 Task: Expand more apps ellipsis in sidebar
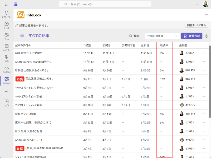pyautogui.click(x=7, y=92)
